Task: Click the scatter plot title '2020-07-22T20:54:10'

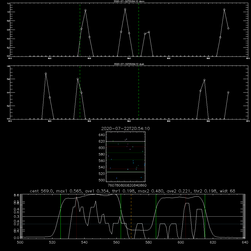Action: 125,129
